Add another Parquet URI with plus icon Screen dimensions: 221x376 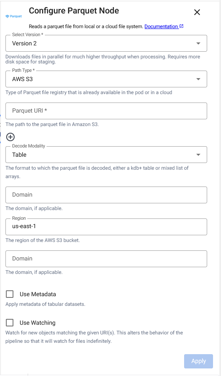click(10, 137)
